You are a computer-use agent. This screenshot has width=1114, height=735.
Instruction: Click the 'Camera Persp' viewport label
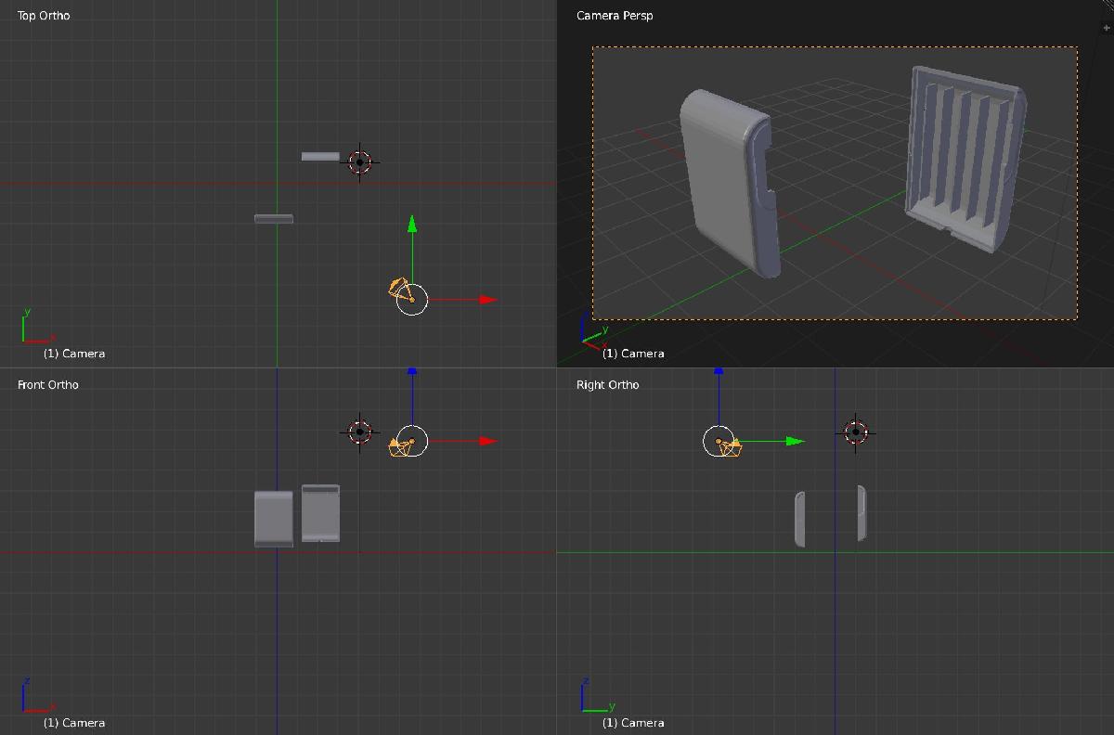pos(615,16)
